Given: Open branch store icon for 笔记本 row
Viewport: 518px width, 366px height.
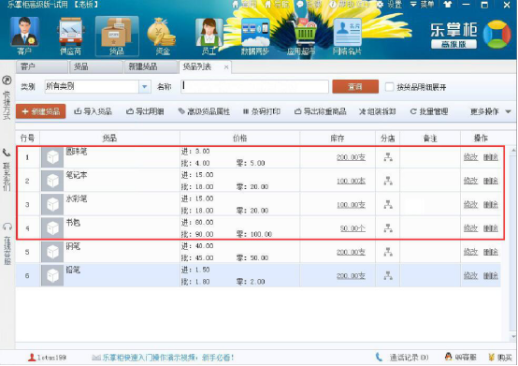Looking at the screenshot, I should (x=388, y=181).
